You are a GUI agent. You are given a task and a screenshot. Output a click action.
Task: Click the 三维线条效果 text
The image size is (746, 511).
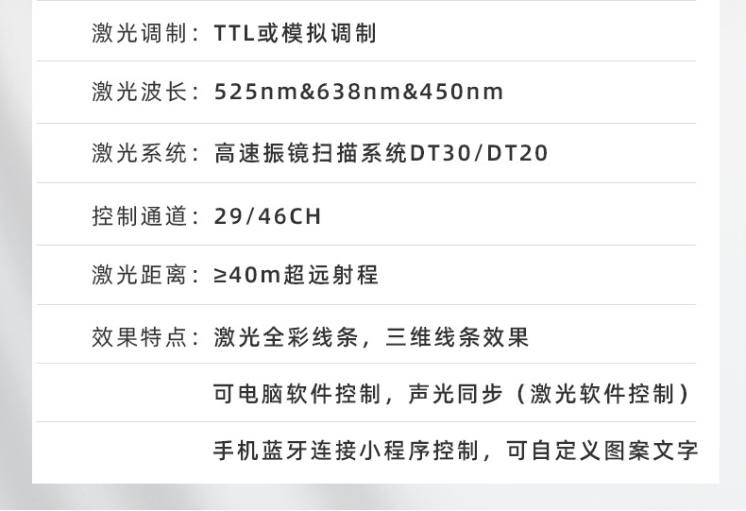(457, 337)
